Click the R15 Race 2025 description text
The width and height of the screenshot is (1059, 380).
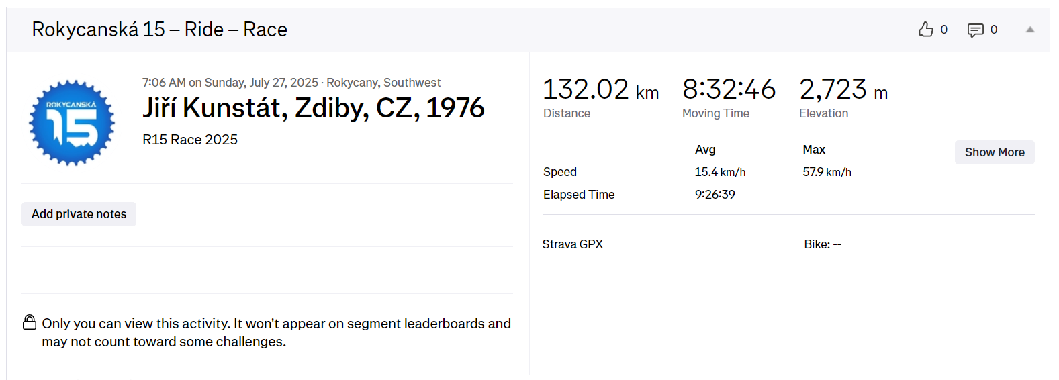point(190,140)
